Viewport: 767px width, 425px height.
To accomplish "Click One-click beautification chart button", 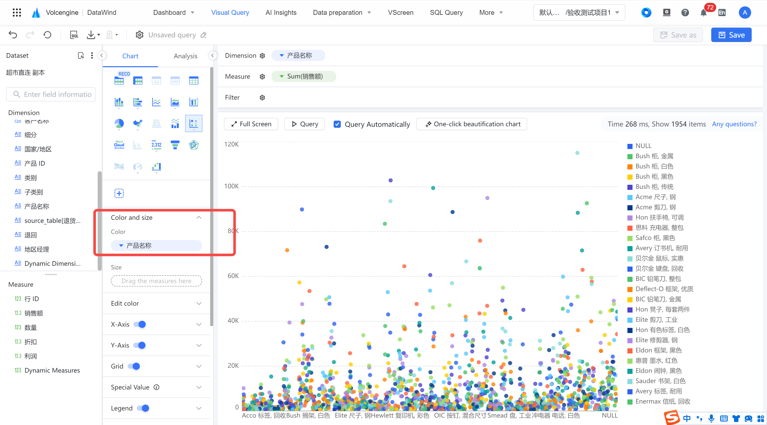I will pos(472,124).
